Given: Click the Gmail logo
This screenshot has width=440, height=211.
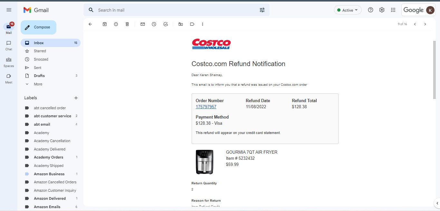Looking at the screenshot, I should [x=36, y=10].
